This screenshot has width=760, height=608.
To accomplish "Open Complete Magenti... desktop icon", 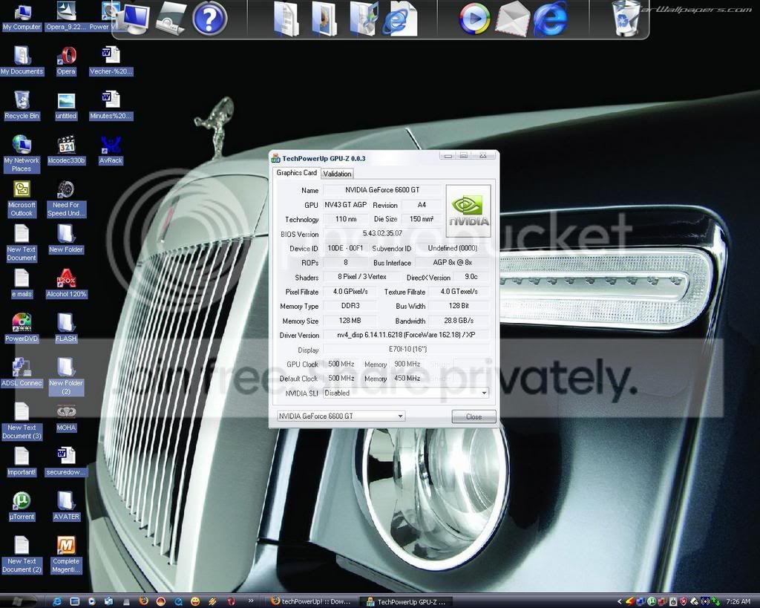I will [66, 555].
